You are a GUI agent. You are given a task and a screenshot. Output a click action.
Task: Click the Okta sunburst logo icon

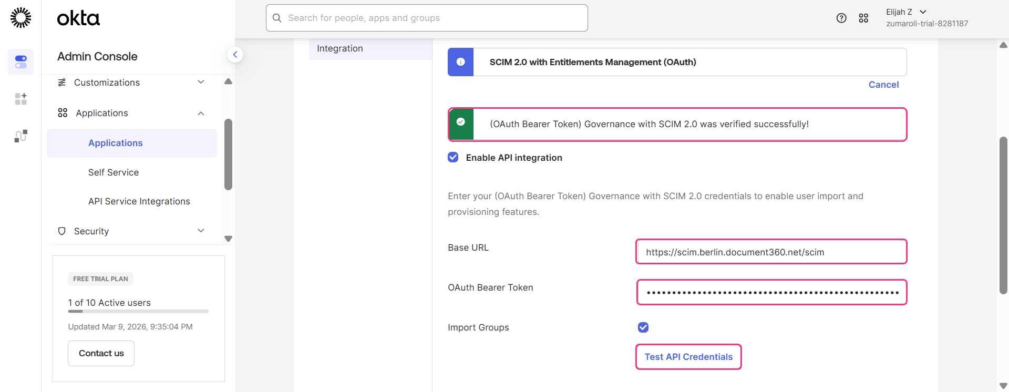21,18
